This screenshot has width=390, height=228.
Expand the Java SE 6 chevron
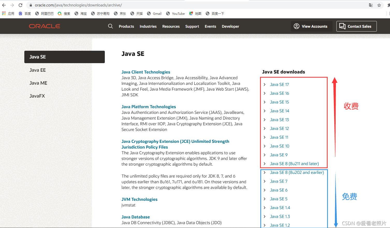point(264,190)
